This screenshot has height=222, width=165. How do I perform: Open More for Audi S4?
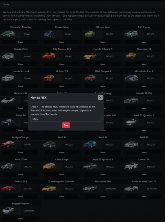point(62,152)
